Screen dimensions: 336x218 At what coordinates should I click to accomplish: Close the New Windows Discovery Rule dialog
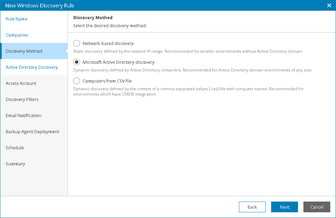tap(328, 5)
